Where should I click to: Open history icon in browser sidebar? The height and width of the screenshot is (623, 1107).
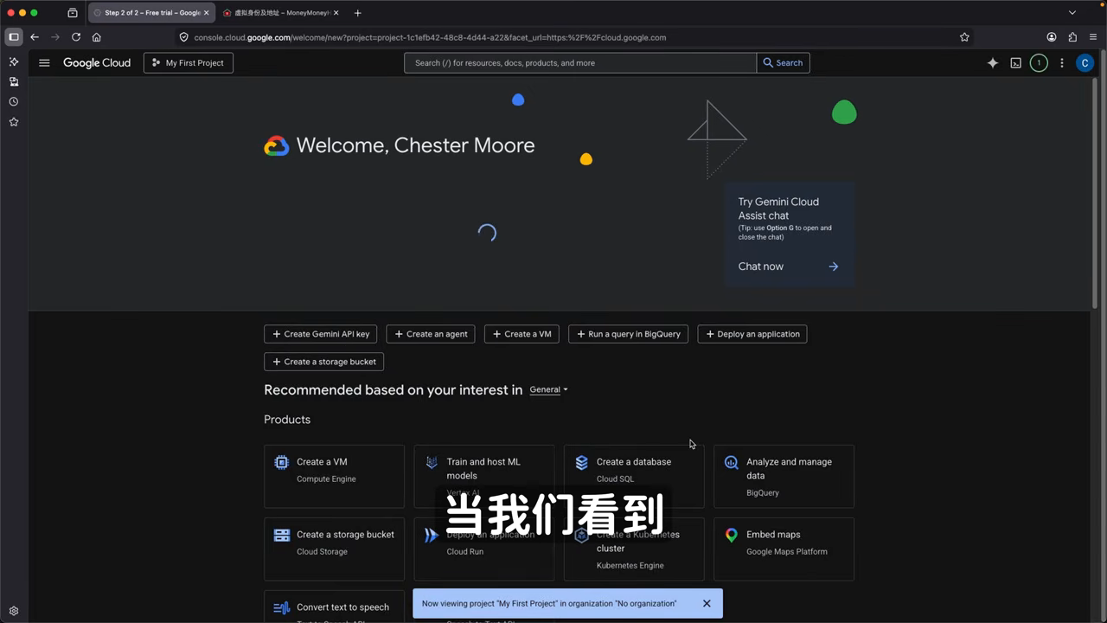14,102
